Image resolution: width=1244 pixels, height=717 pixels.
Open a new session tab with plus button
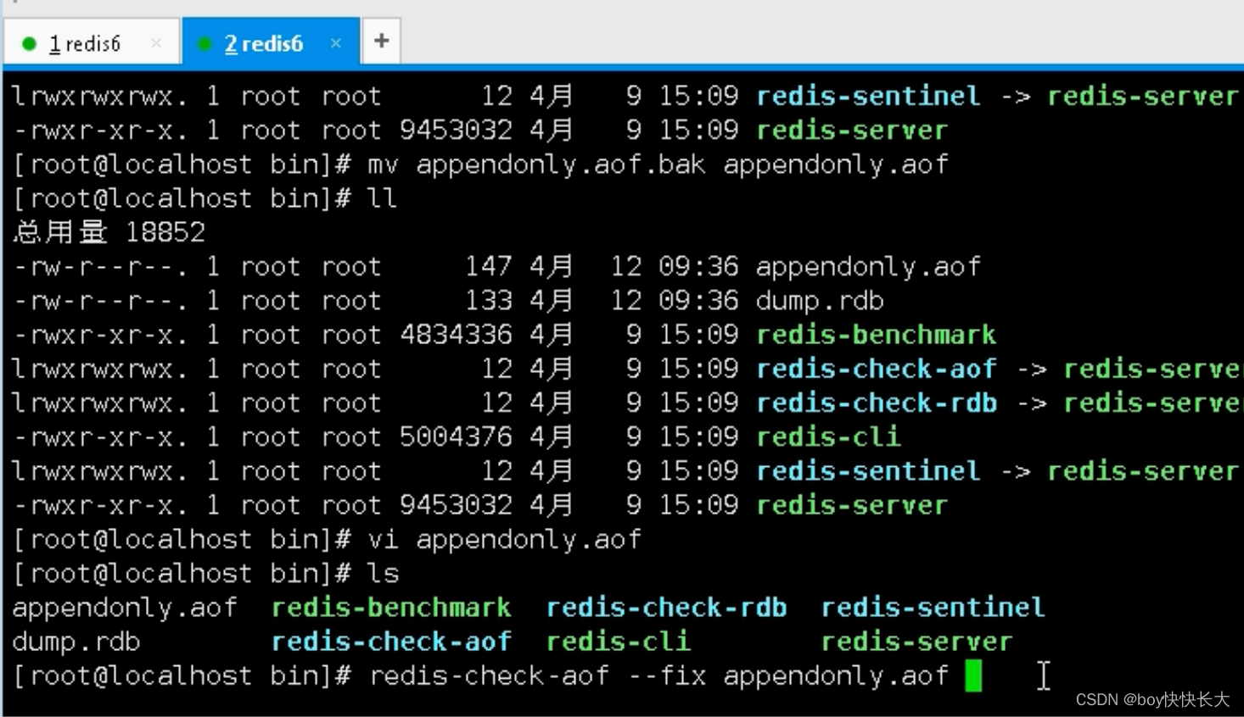(382, 41)
